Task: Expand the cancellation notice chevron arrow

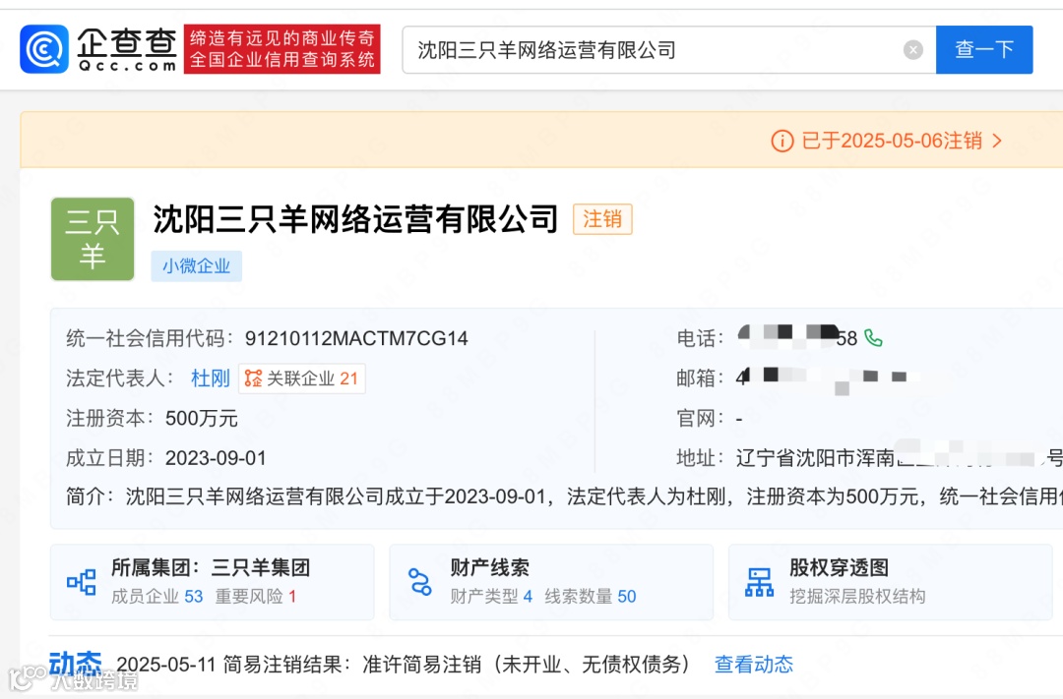Action: (x=996, y=141)
